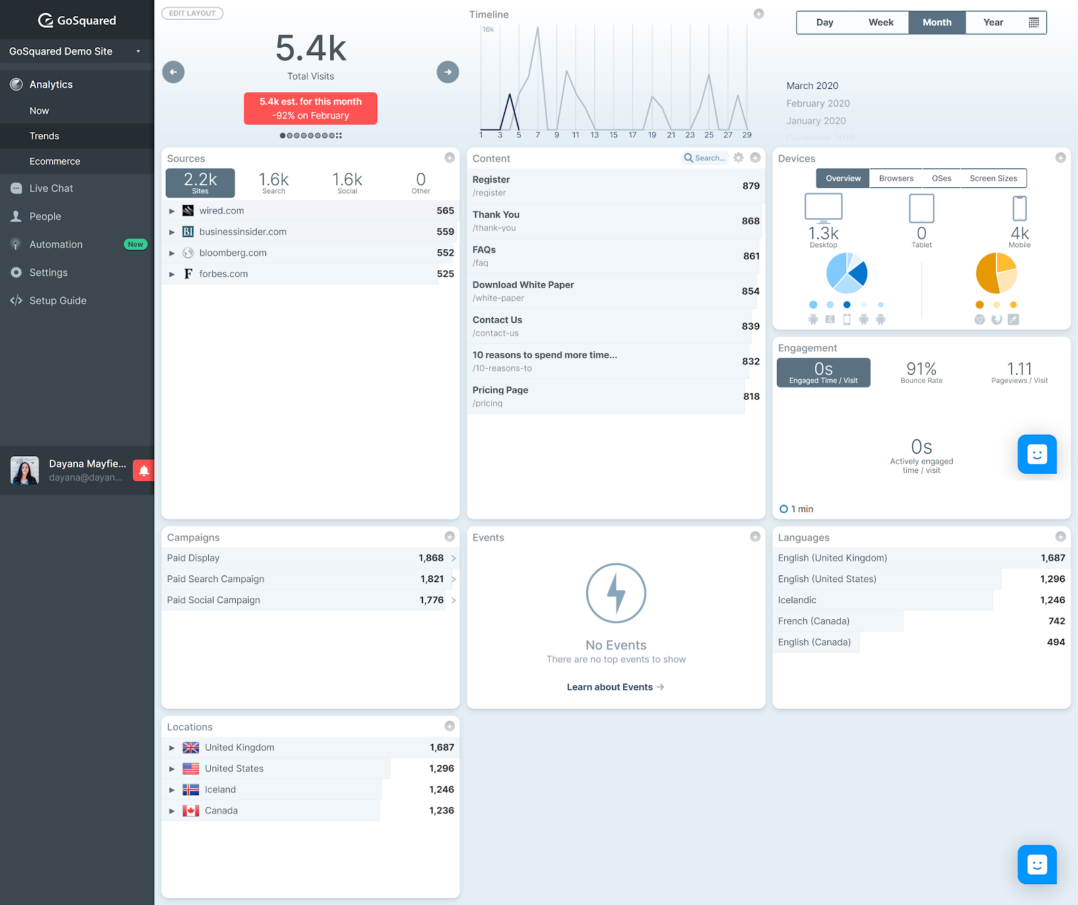
Task: Open Content widget settings gear
Action: [738, 158]
